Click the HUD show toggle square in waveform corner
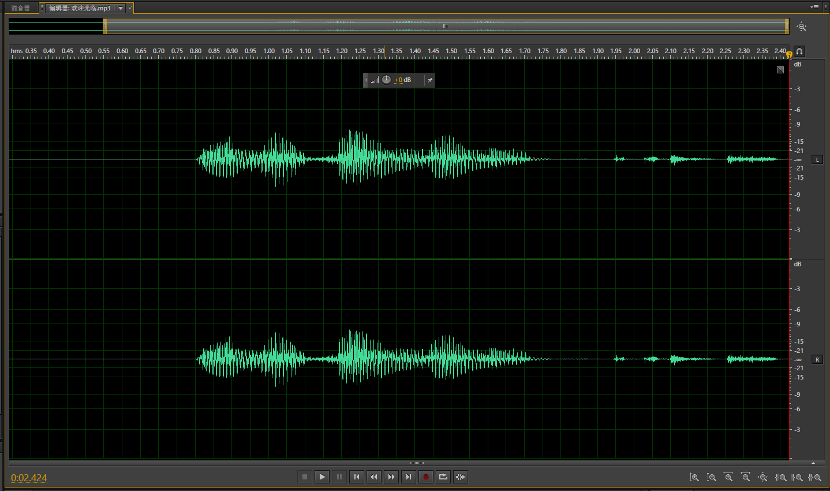 click(x=780, y=70)
